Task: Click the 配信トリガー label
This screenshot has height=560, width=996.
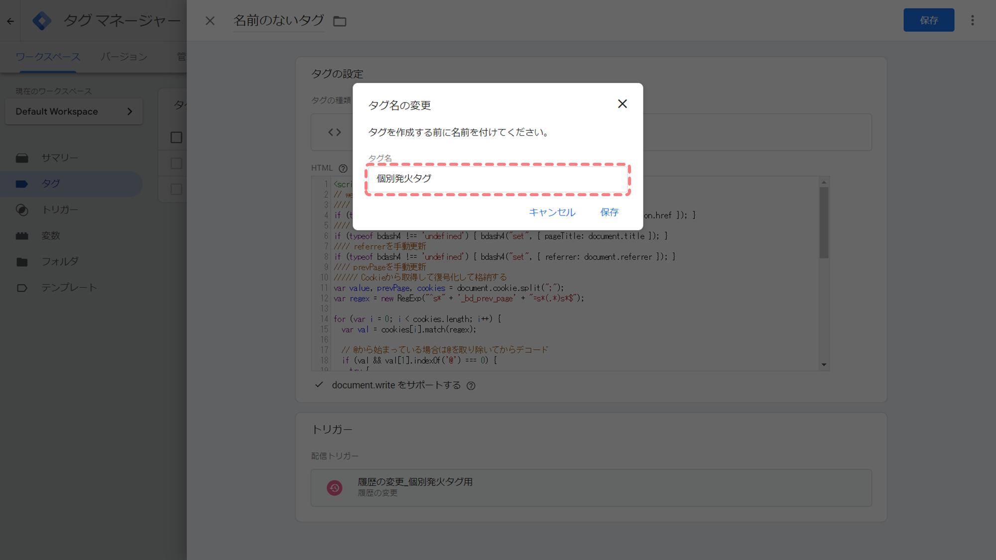Action: click(x=335, y=456)
